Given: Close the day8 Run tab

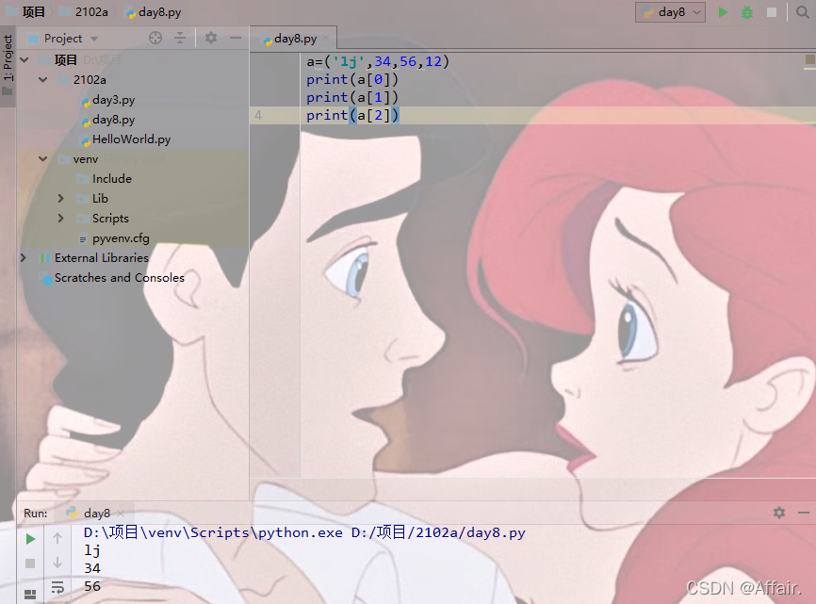Looking at the screenshot, I should tap(121, 513).
